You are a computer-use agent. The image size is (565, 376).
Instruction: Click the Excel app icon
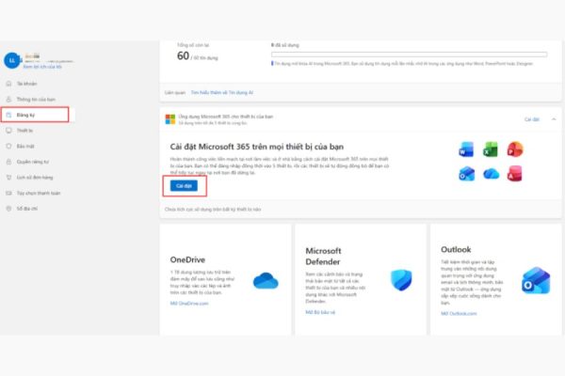(491, 150)
